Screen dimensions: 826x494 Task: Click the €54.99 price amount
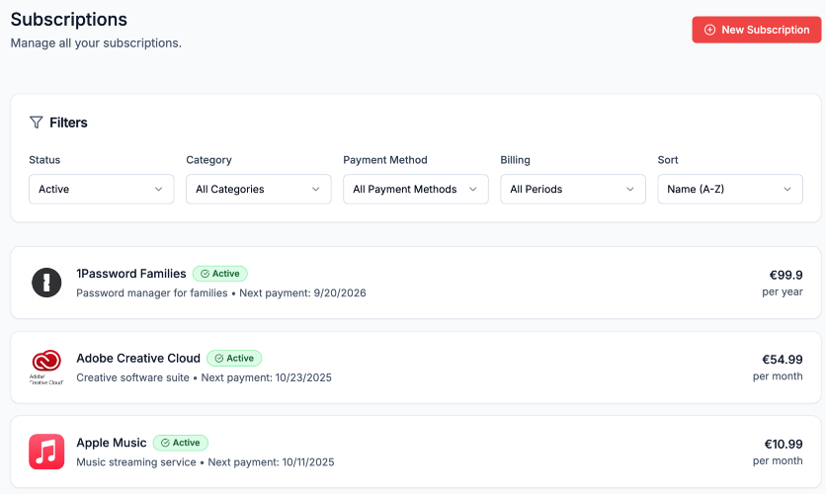783,360
